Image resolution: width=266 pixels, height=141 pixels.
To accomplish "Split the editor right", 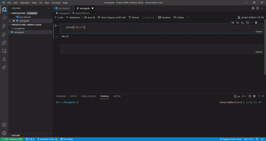I will coord(257,8).
